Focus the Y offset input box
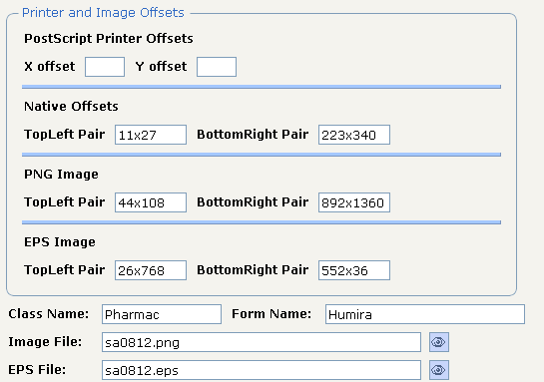 pos(217,67)
